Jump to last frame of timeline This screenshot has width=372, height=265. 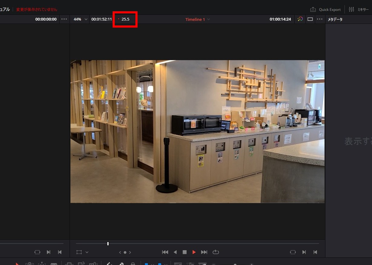pyautogui.click(x=204, y=252)
